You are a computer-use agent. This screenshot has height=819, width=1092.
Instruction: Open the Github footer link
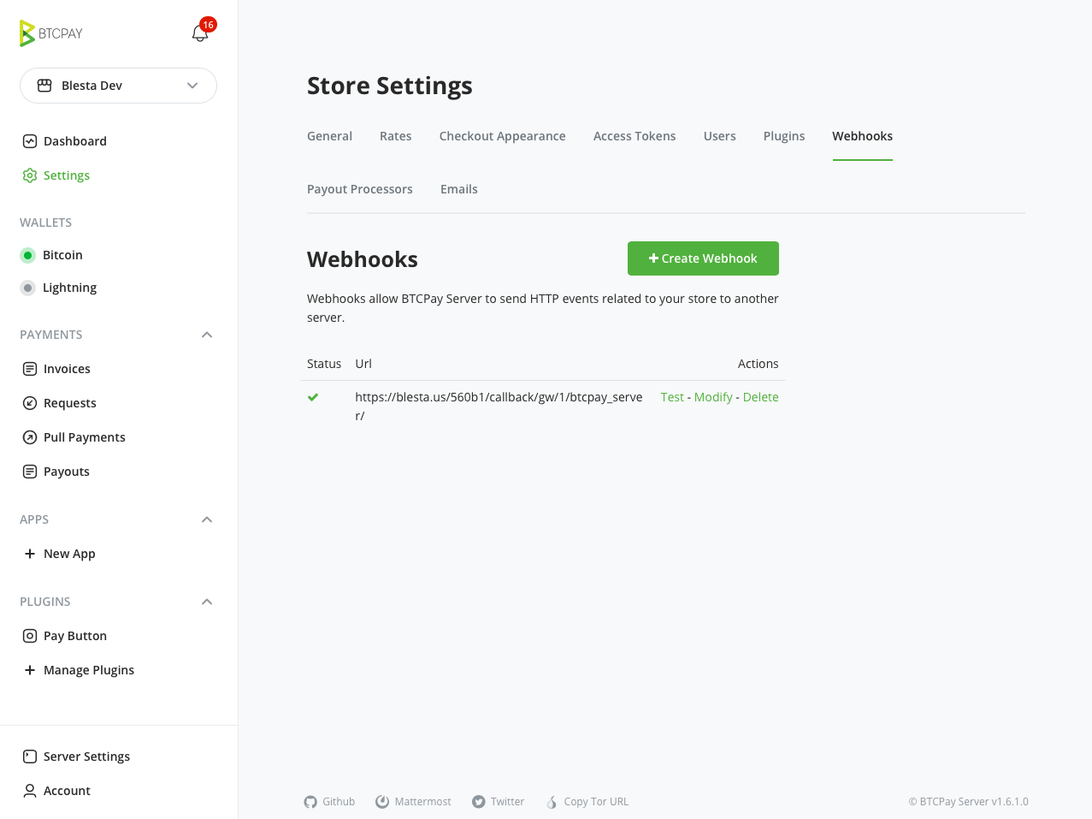[x=330, y=802]
